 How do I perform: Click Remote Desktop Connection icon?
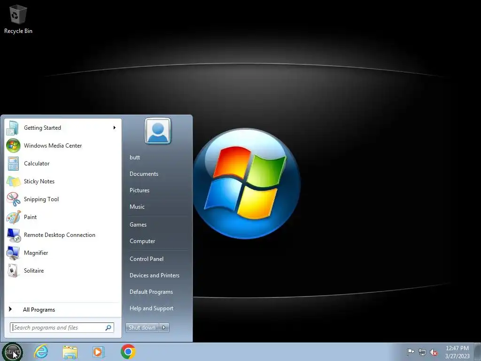14,235
